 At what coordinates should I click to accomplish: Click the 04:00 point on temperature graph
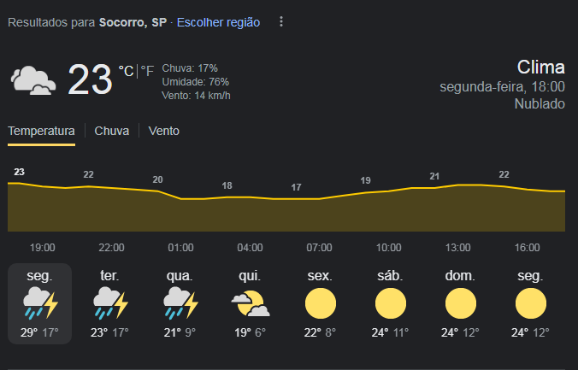click(250, 197)
